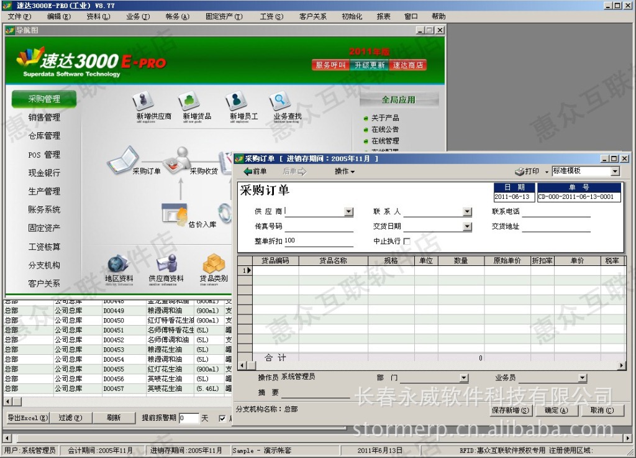
Task: Click the 供应商资料 icon
Action: click(166, 263)
